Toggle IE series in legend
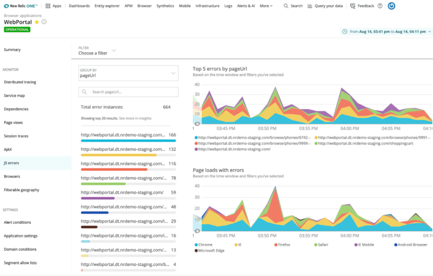433x276 pixels. (238, 245)
